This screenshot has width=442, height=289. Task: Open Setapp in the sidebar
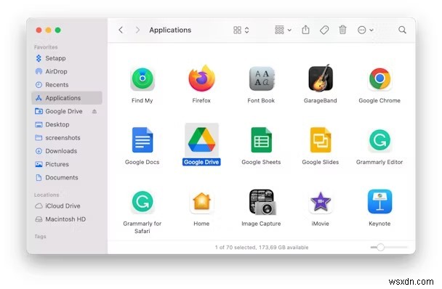pos(67,58)
